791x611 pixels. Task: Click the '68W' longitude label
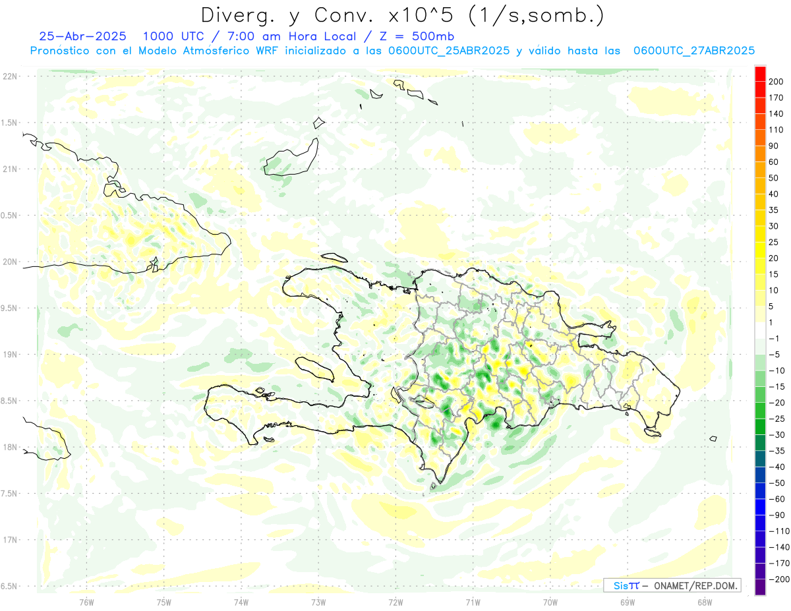pyautogui.click(x=705, y=602)
